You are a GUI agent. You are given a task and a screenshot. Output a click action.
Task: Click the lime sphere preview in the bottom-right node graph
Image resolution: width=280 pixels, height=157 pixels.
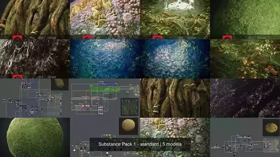[x=271, y=128]
